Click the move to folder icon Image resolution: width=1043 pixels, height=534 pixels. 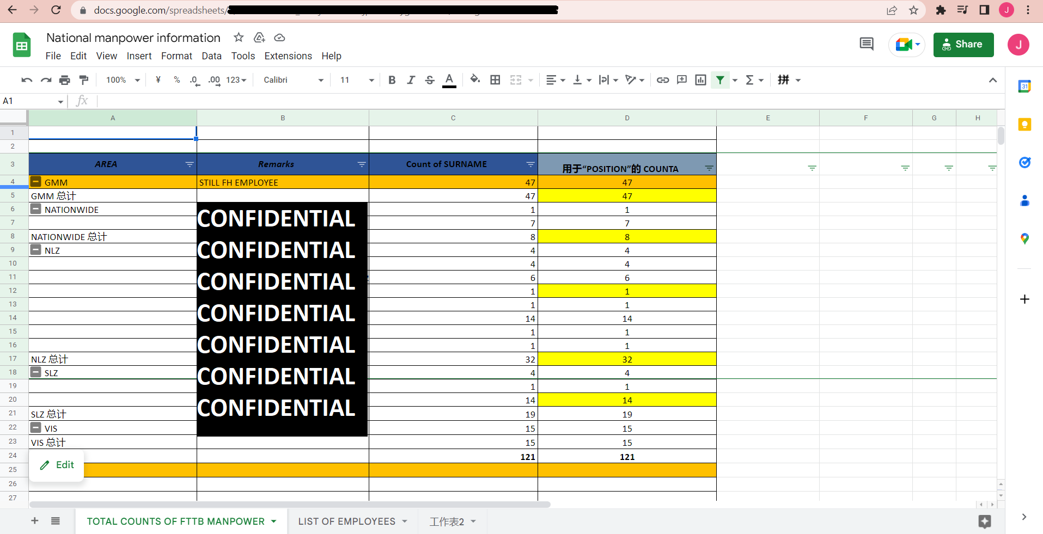pos(259,38)
